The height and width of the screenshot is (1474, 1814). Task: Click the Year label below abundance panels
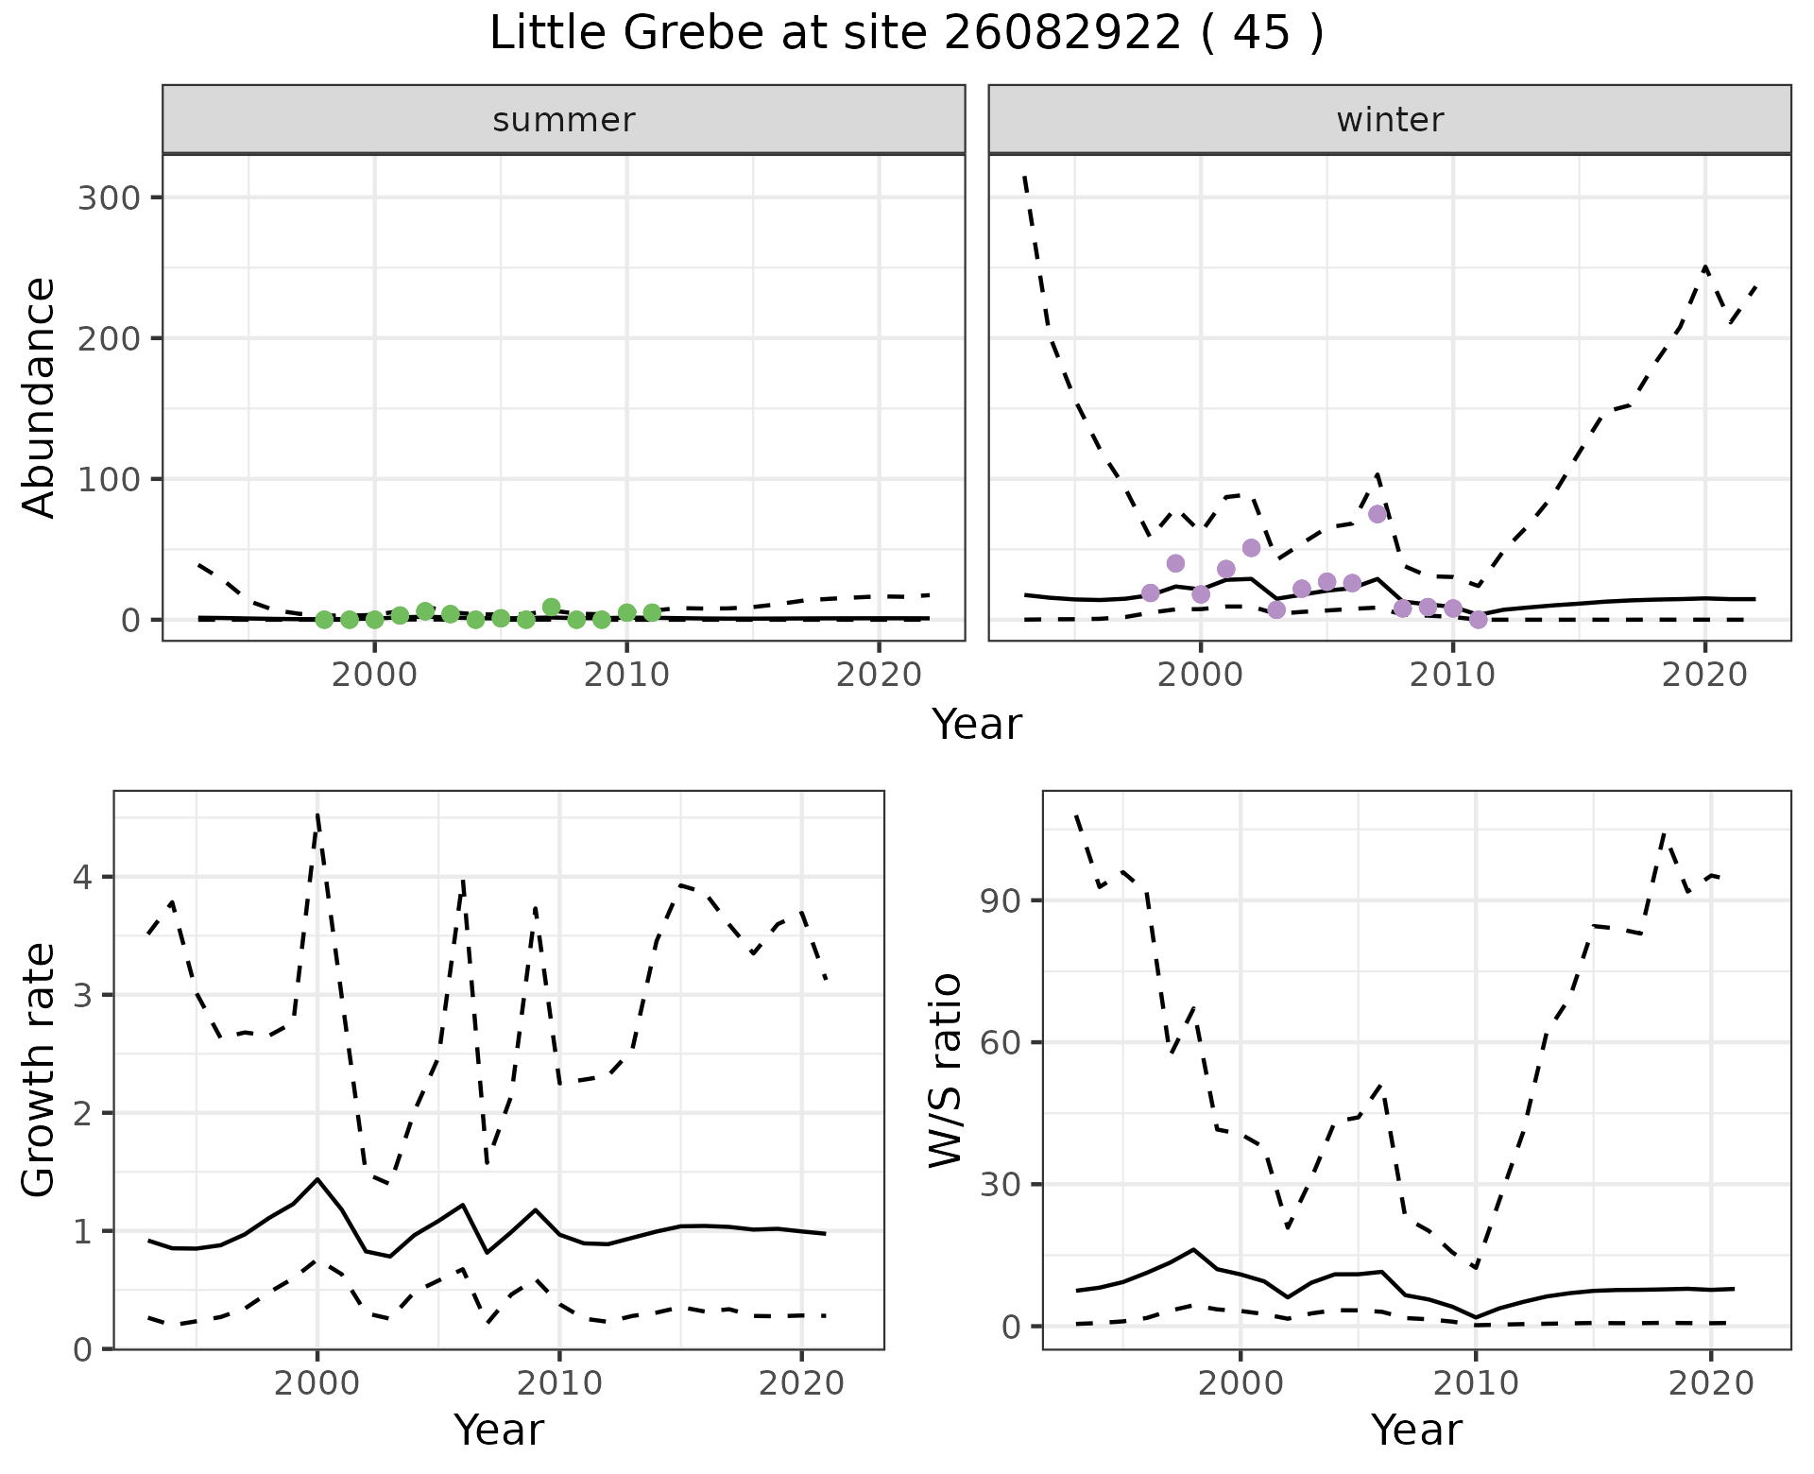[977, 725]
